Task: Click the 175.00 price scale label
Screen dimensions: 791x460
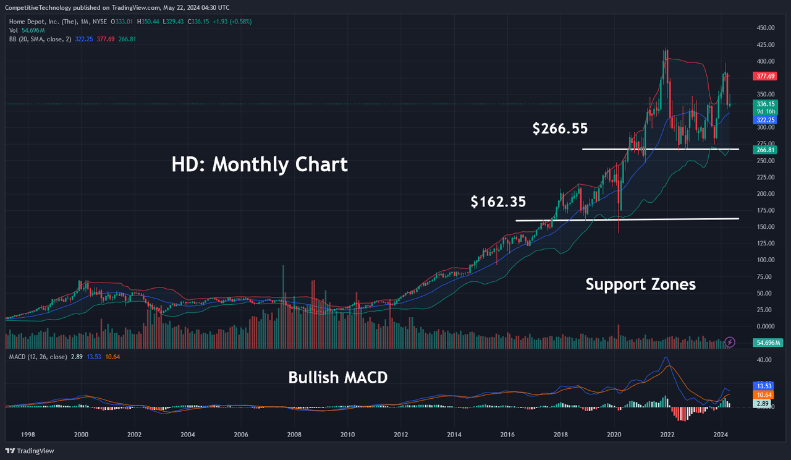Action: tap(765, 210)
